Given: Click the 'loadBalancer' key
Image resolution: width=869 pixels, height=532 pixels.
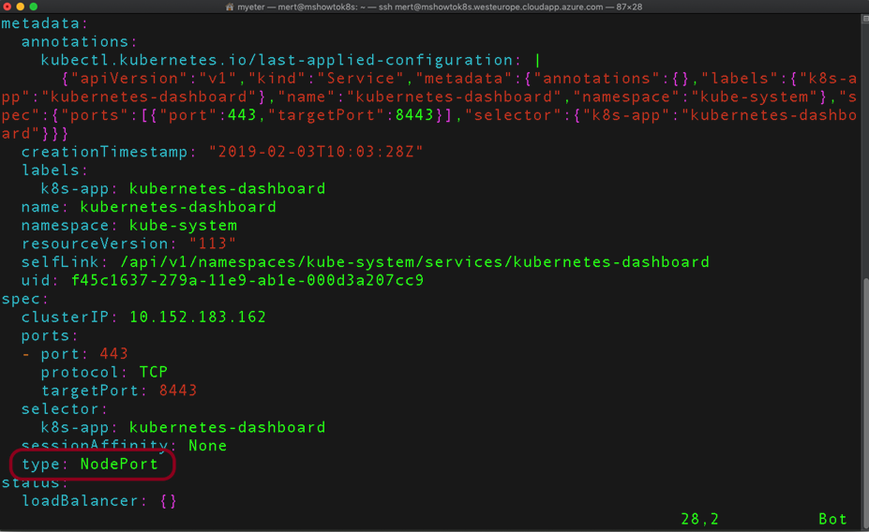Looking at the screenshot, I should point(80,501).
